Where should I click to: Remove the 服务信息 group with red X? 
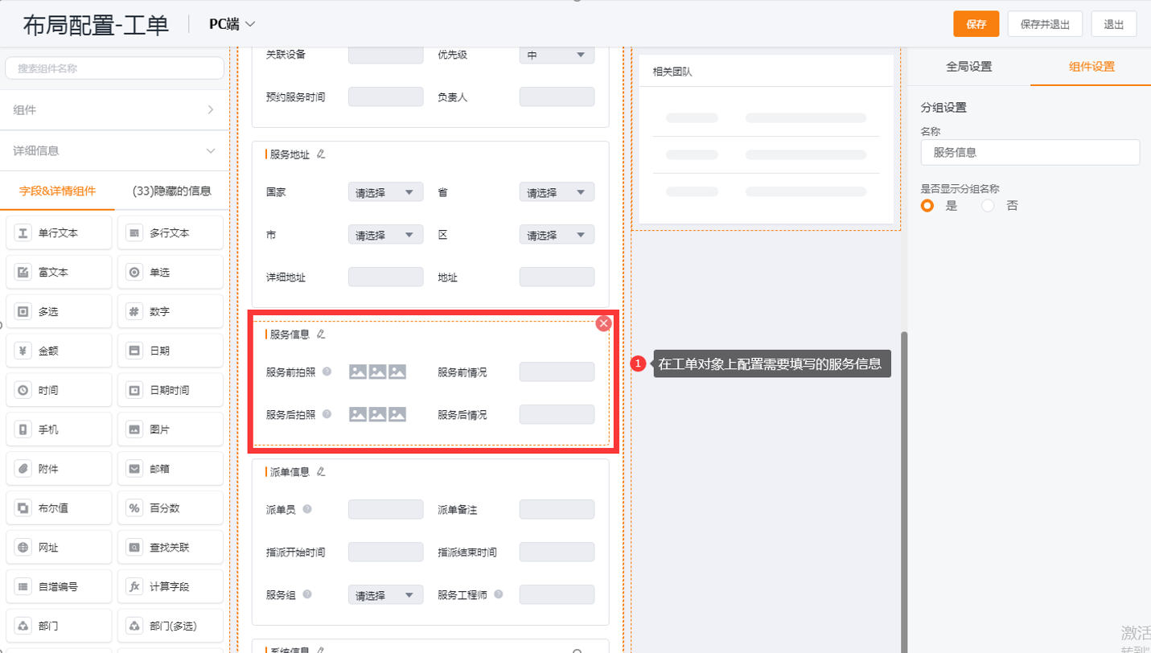603,323
